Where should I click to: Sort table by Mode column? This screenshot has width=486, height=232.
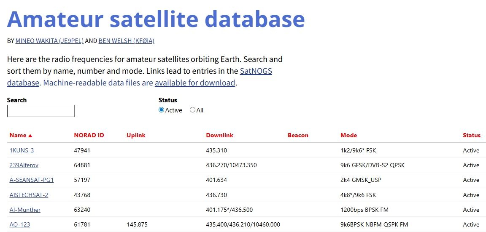pos(348,135)
